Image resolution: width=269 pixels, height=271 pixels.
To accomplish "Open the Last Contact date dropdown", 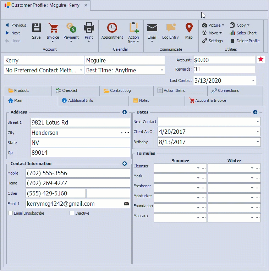I will click(253, 81).
